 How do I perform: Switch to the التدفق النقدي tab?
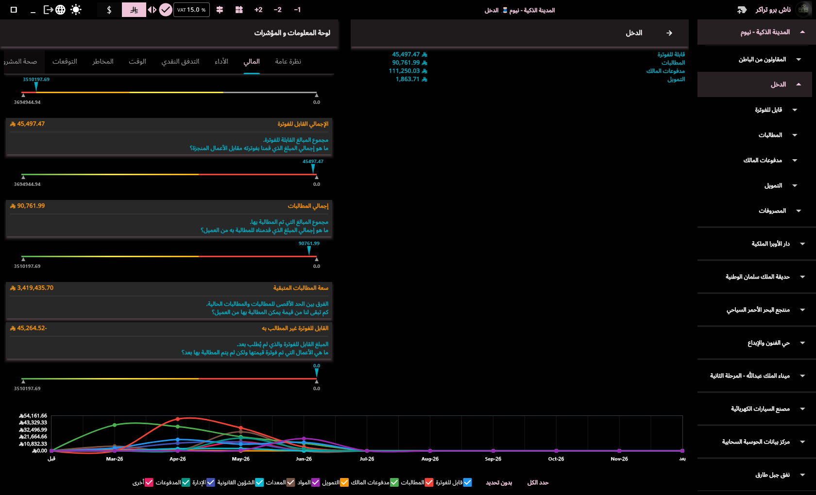click(x=180, y=62)
